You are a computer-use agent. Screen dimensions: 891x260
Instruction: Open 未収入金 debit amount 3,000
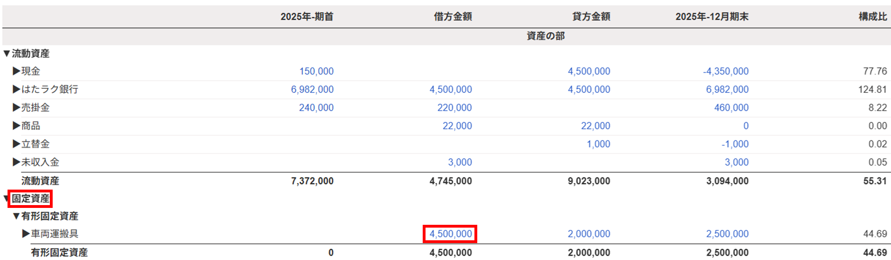click(x=459, y=162)
